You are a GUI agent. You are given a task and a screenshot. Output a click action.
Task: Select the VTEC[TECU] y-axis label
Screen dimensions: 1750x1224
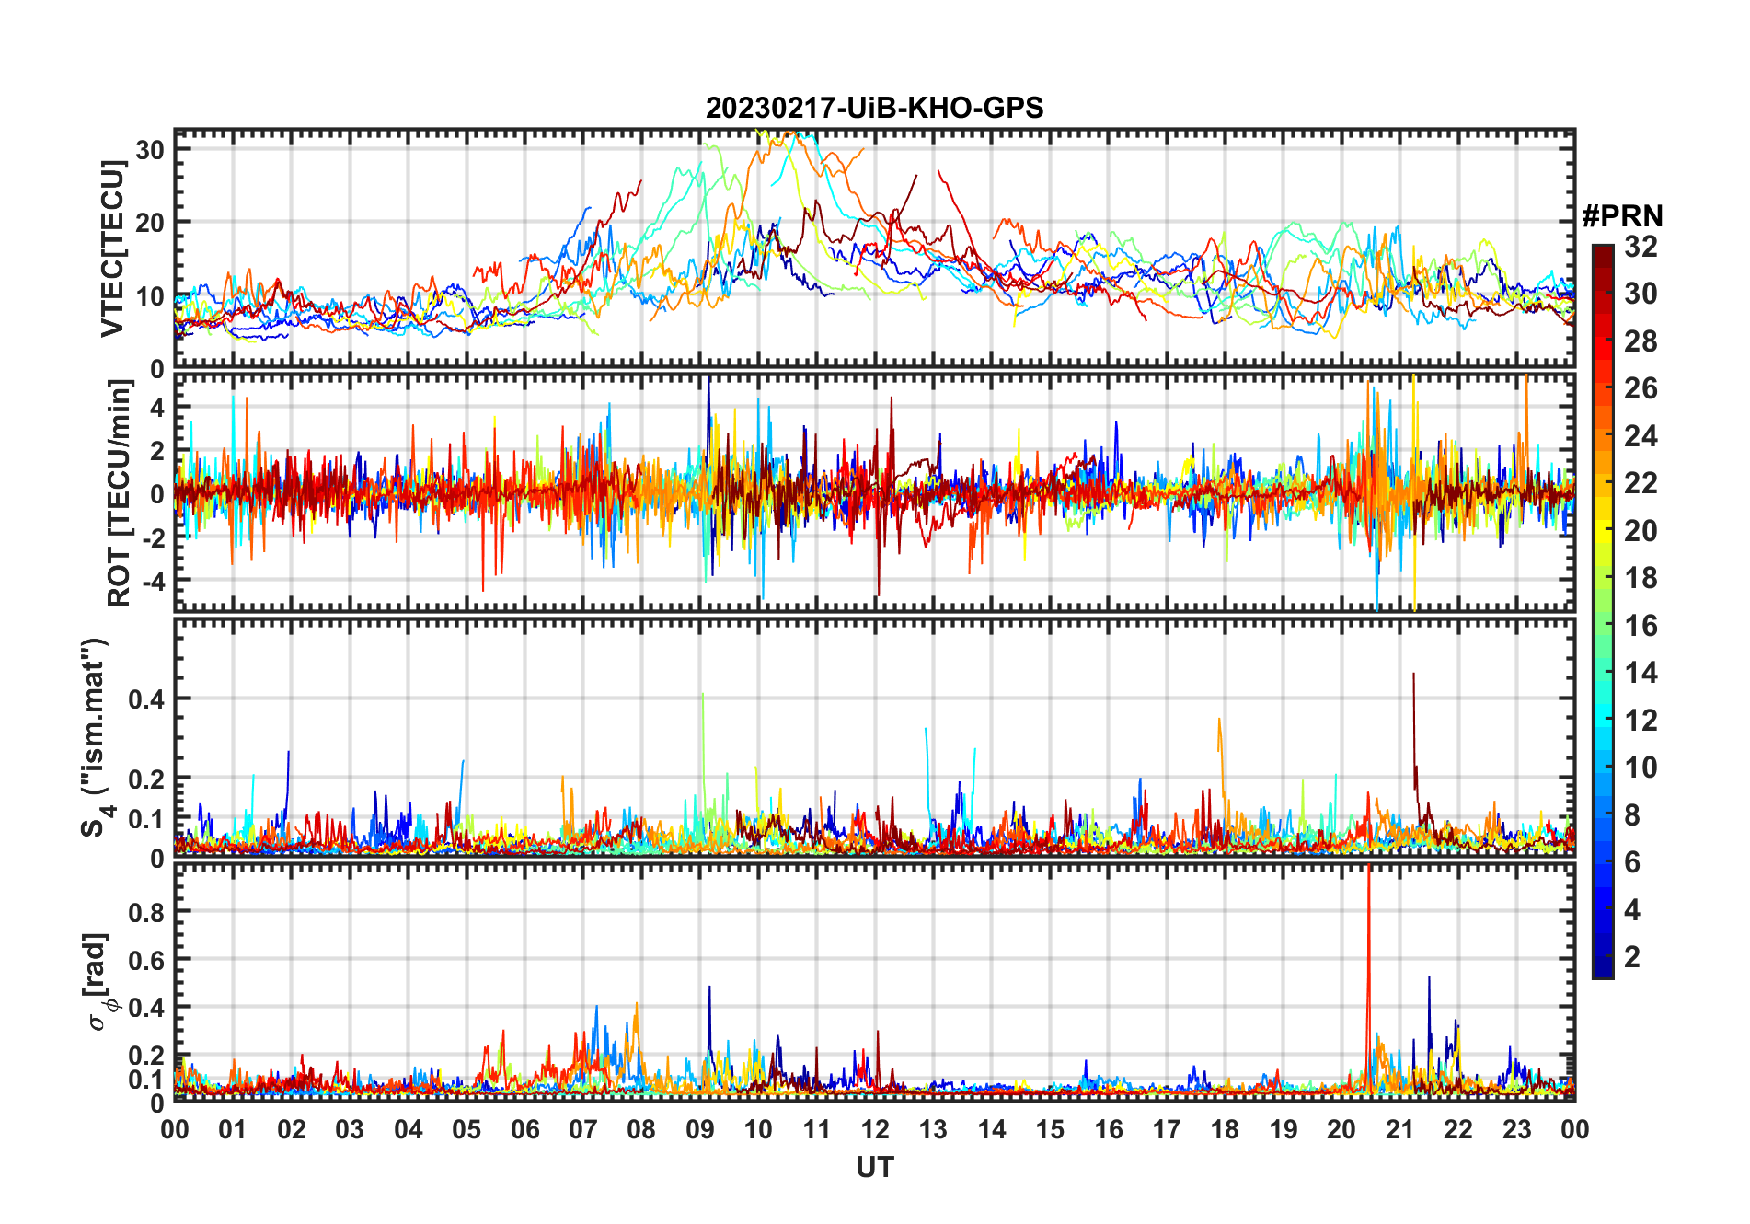112,248
